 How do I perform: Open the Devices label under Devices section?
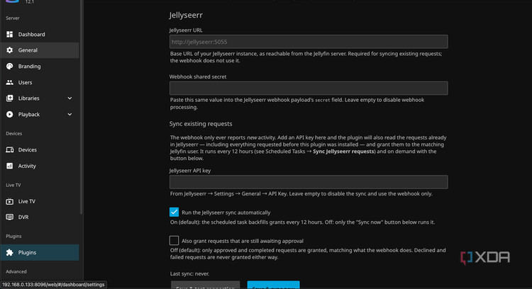coord(28,149)
